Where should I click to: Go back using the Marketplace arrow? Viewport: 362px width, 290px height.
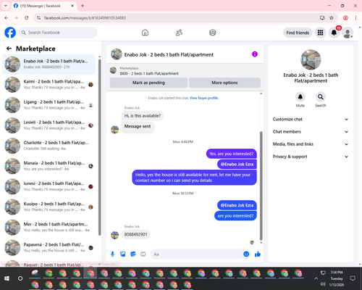(x=9, y=49)
